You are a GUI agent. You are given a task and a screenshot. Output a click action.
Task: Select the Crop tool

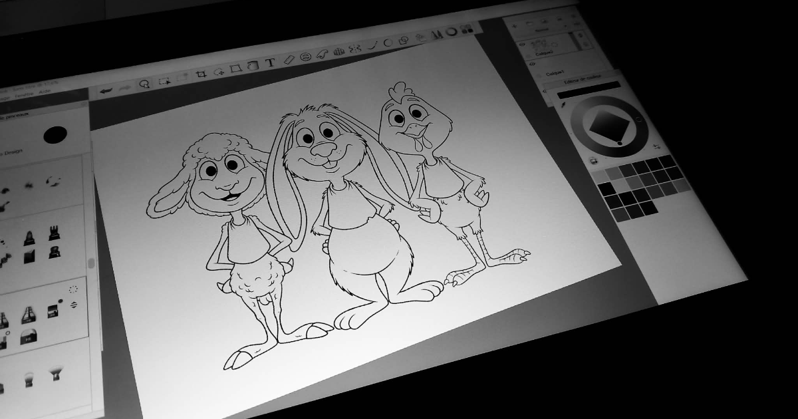pos(201,74)
